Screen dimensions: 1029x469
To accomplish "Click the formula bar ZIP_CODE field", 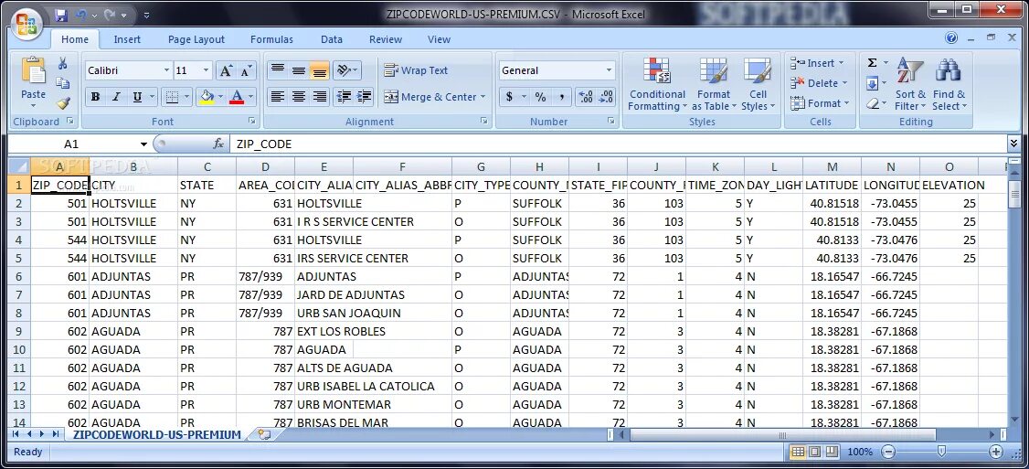I will [x=617, y=144].
